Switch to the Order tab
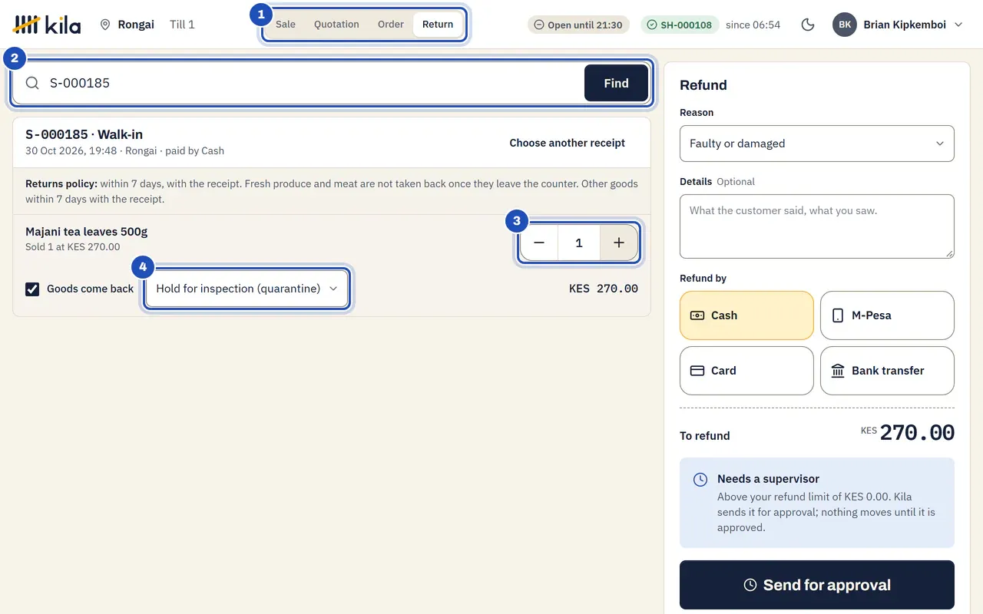983x614 pixels. coord(391,25)
